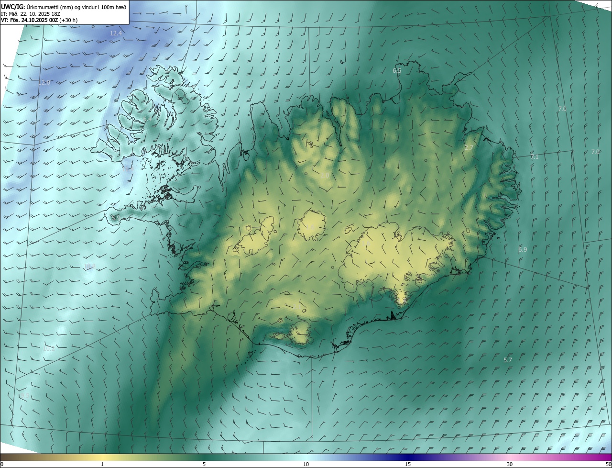Click the 10 tick on the colorbar
This screenshot has height=468, width=612.
pos(306,465)
